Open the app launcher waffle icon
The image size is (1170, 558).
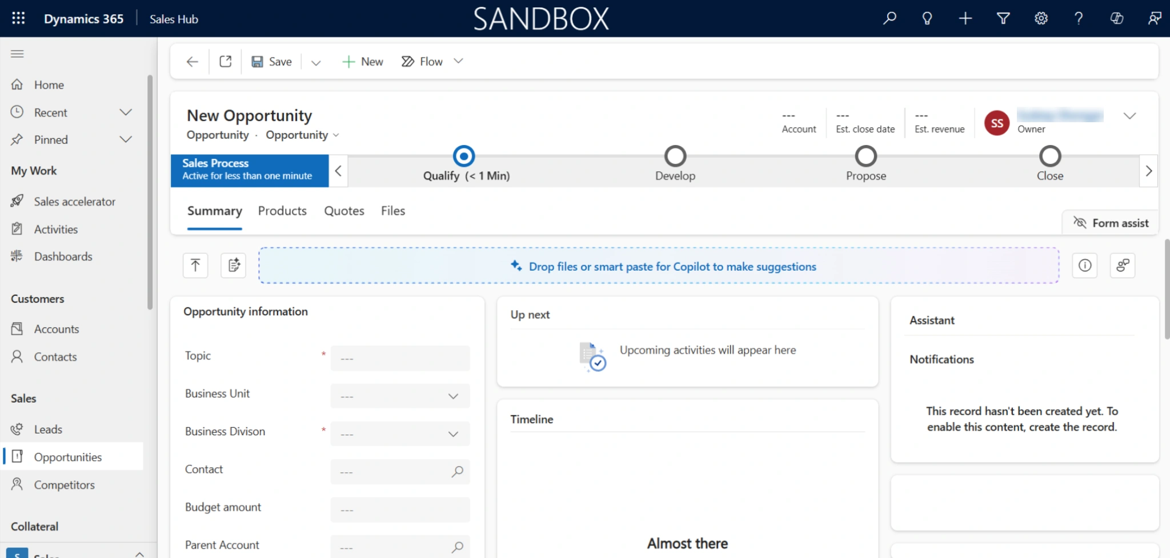point(18,18)
